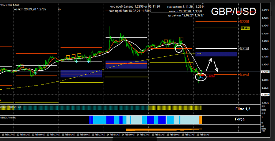The width and height of the screenshot is (275, 141).
Task: Select the orange 1.4266 level label
Action: click(244, 22)
